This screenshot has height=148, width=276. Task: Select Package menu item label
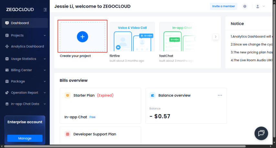click(18, 81)
